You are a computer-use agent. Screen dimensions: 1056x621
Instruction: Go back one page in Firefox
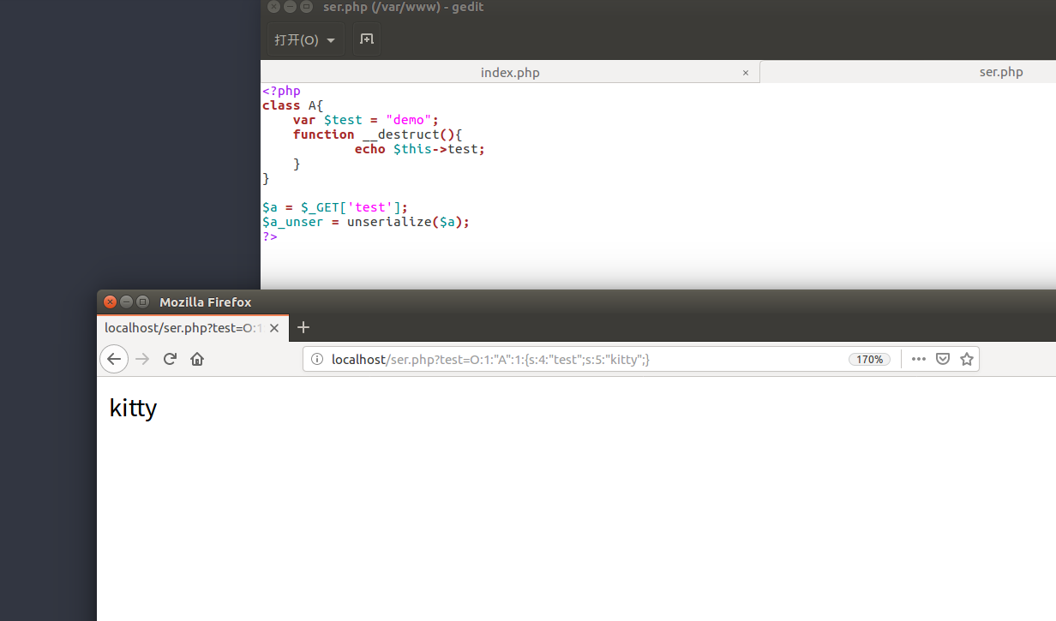click(114, 359)
